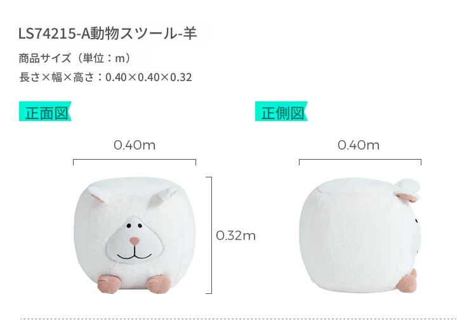Viewport: 476px width, 332px height.
Task: Click the product title LS74215-A動物スツール-羊
Action: pyautogui.click(x=108, y=34)
